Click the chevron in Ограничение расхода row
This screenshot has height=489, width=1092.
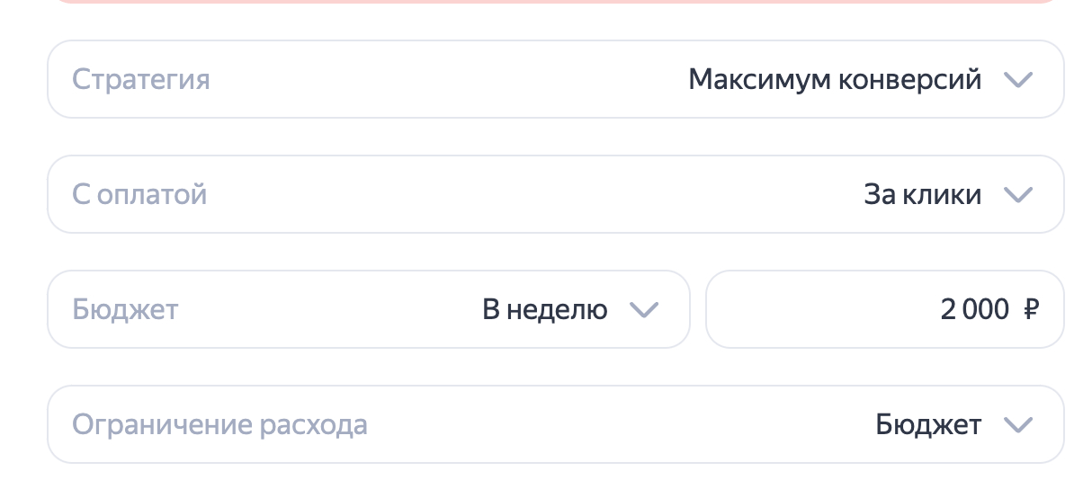point(1017,425)
